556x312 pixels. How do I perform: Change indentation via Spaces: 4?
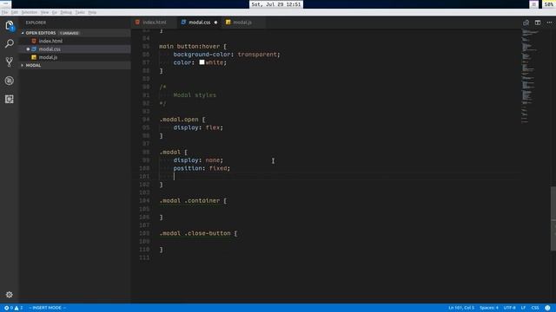tap(488, 308)
